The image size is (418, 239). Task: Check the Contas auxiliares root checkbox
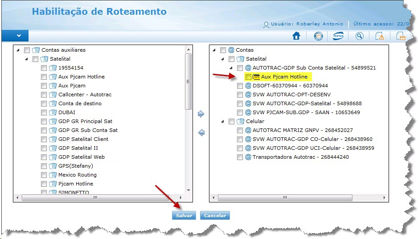27,50
